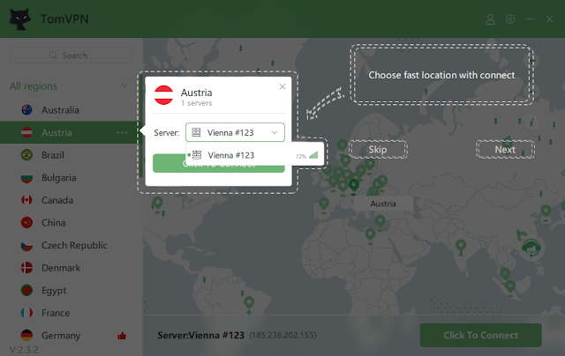Close the Austria server popup
The image size is (565, 356).
(x=282, y=86)
